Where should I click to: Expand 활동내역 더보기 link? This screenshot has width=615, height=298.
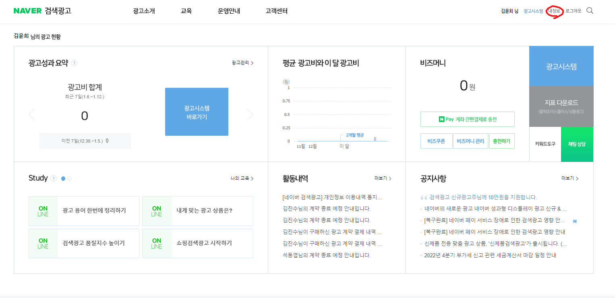click(x=383, y=178)
